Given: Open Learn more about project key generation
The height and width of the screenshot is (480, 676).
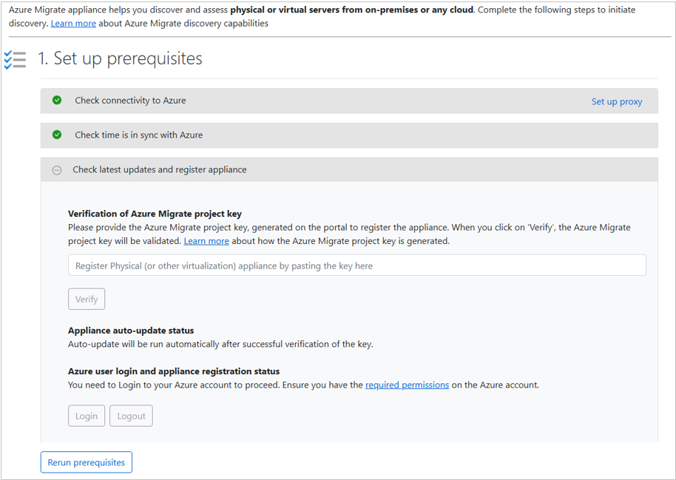Looking at the screenshot, I should pos(206,241).
